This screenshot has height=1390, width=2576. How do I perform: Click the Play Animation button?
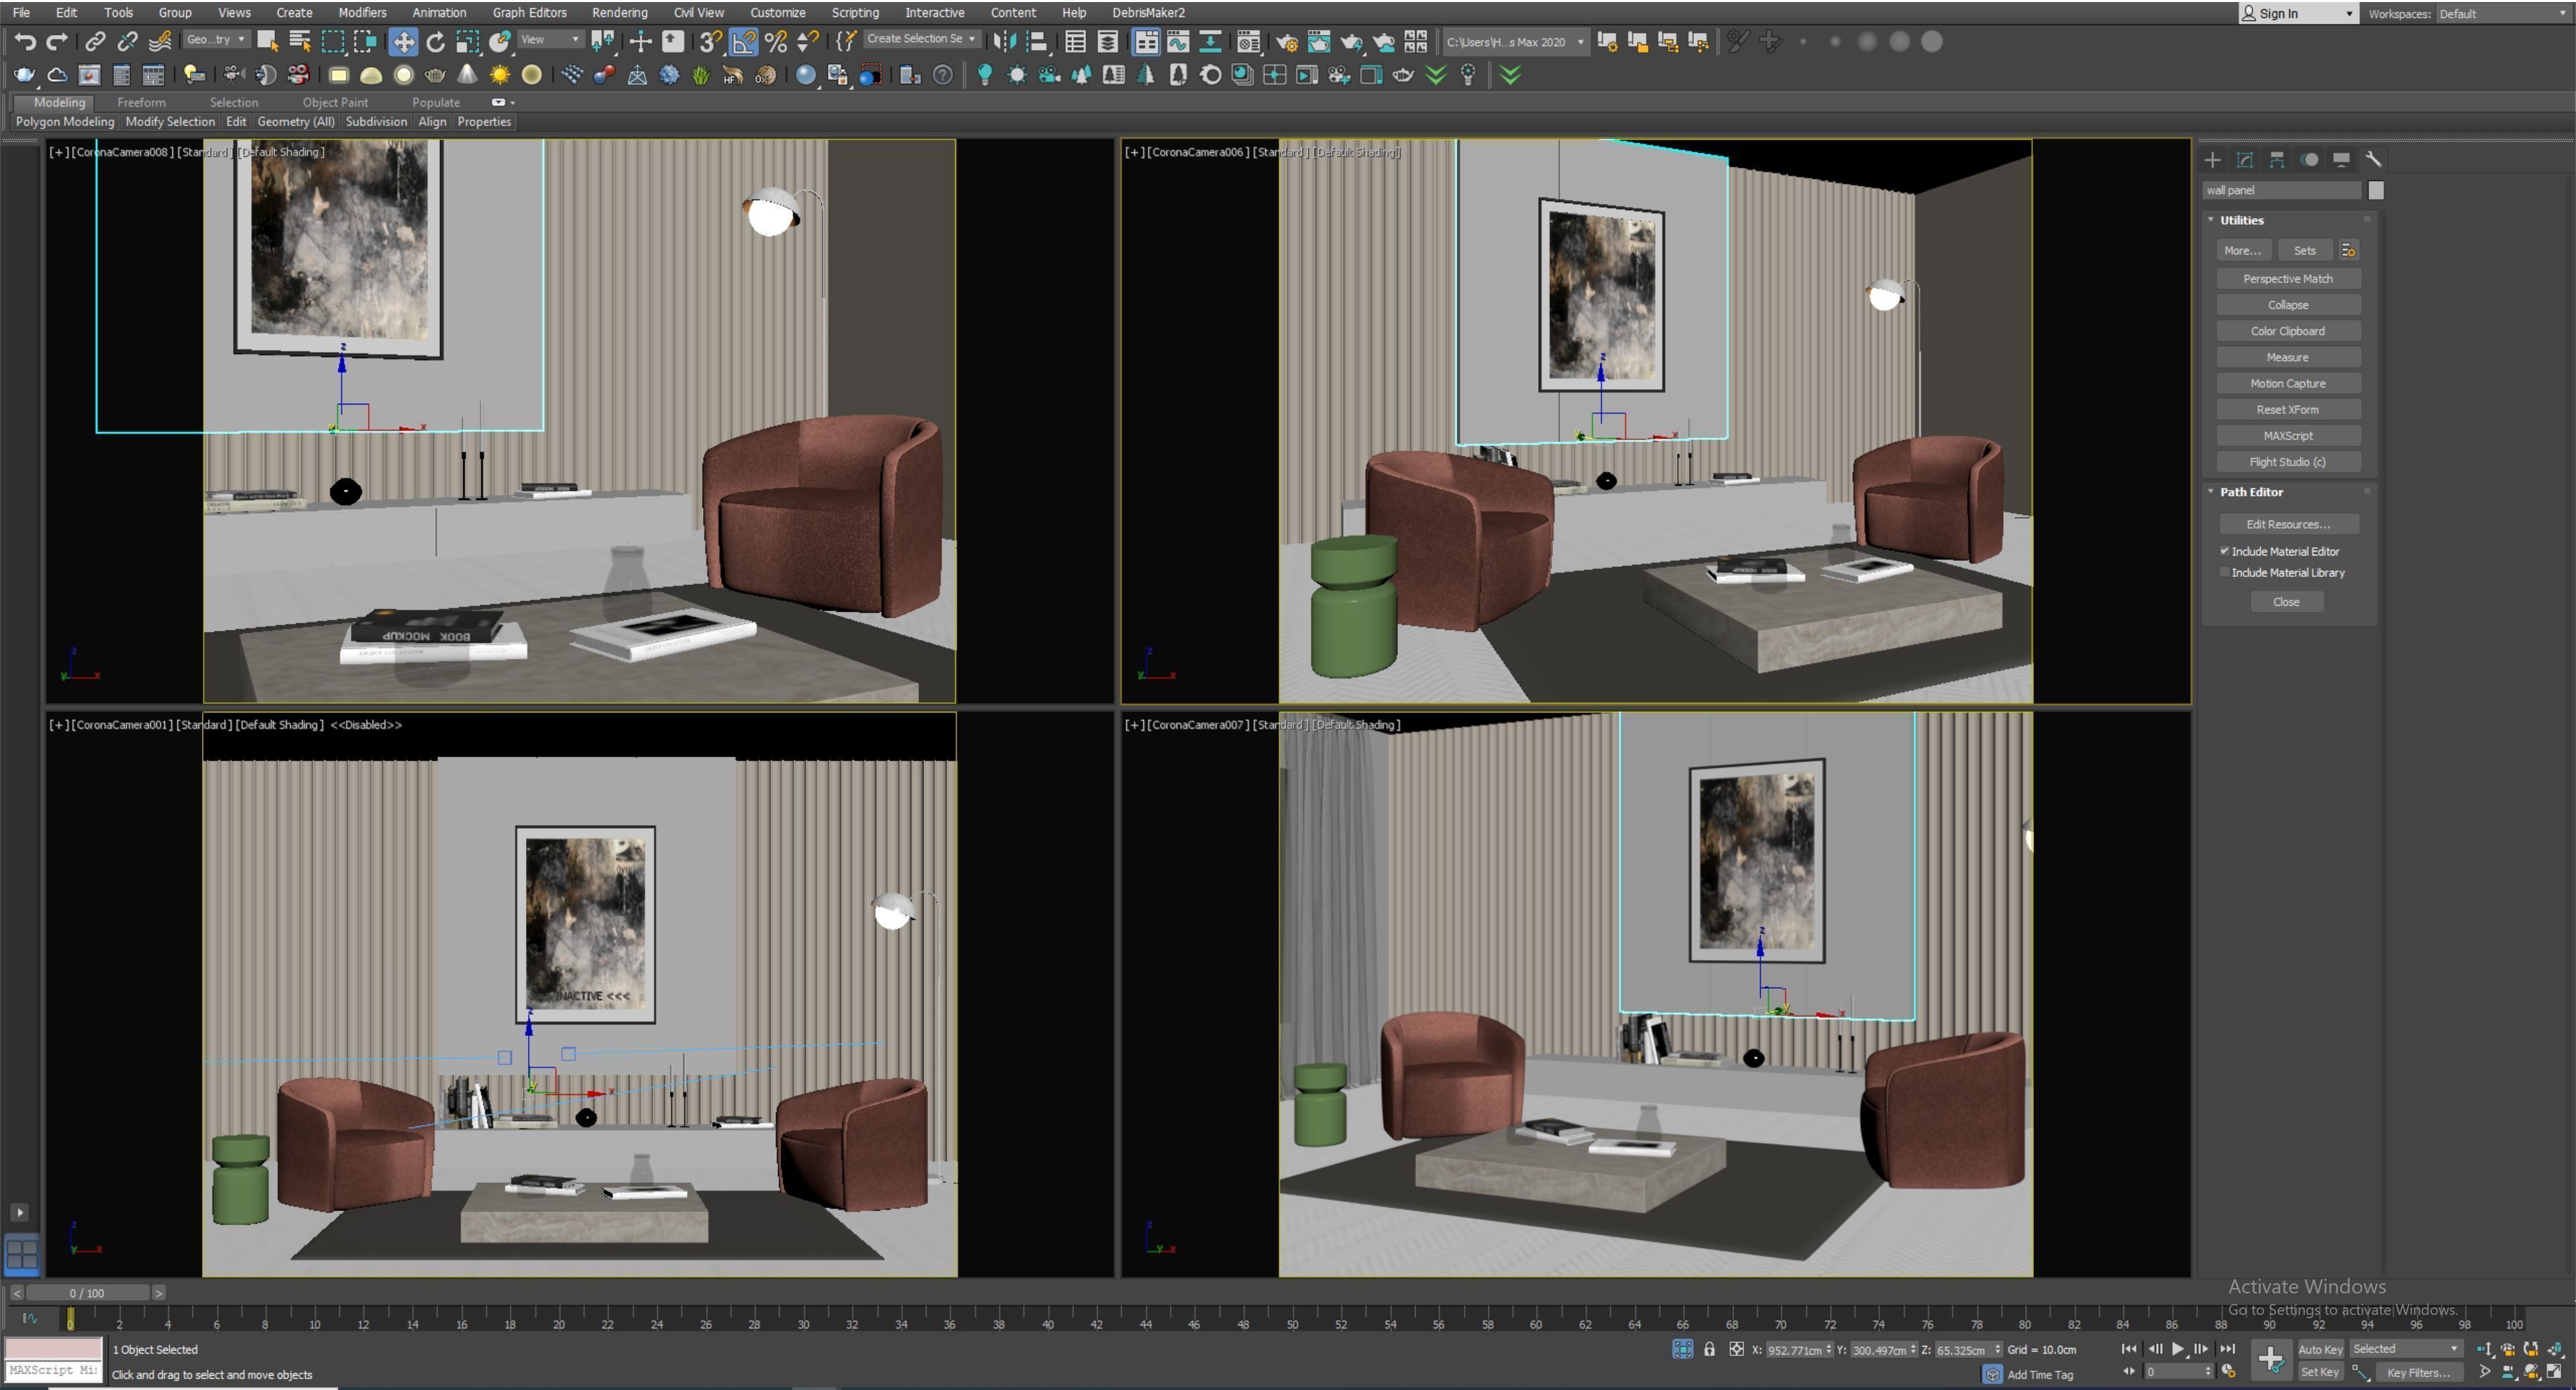coord(2177,1349)
